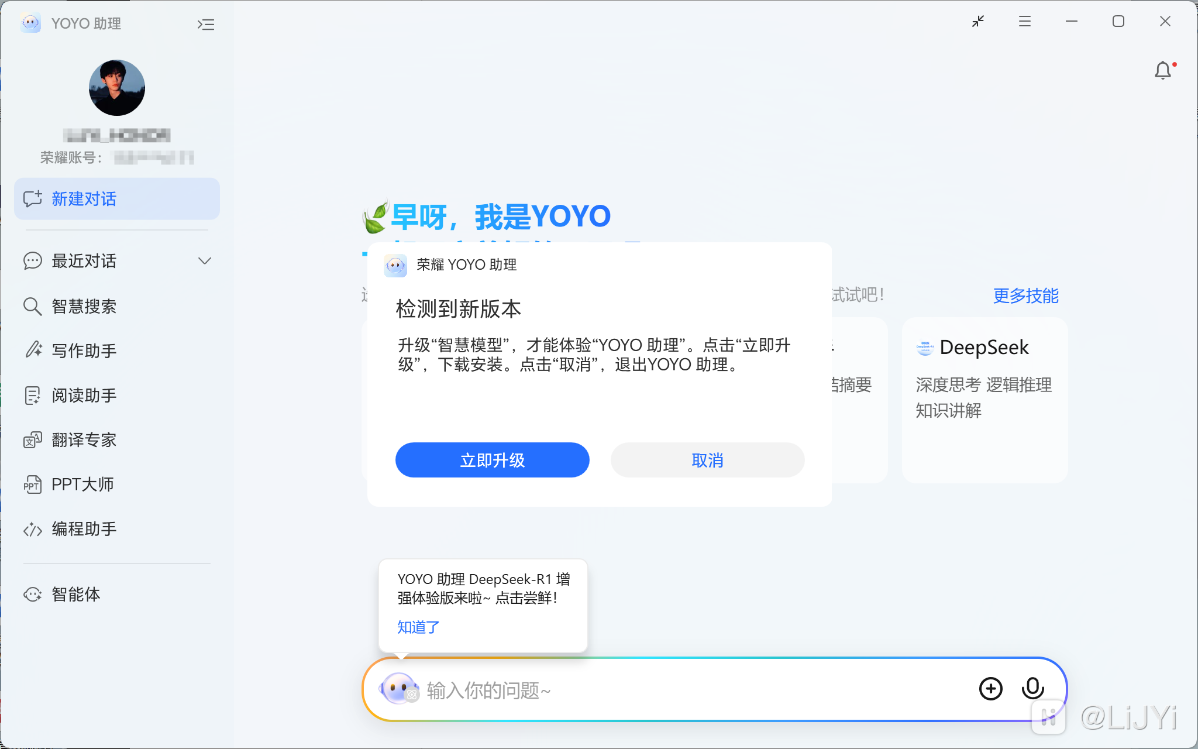Click the YOYO face icon in input box
This screenshot has height=749, width=1198.
point(399,689)
